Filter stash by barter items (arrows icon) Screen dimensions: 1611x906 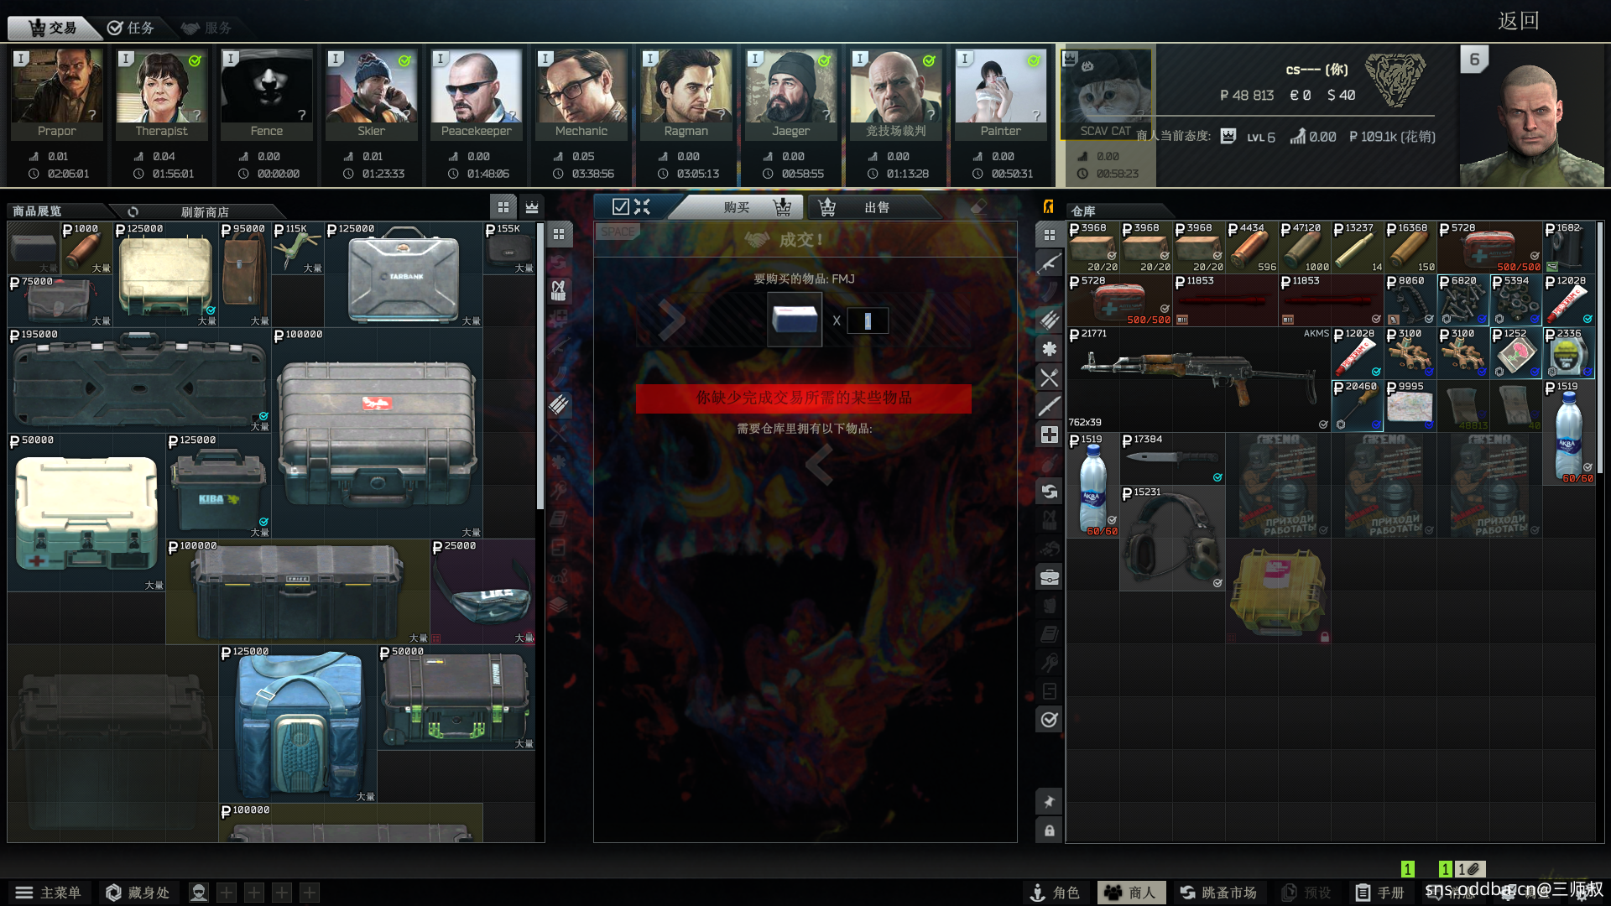[1049, 492]
